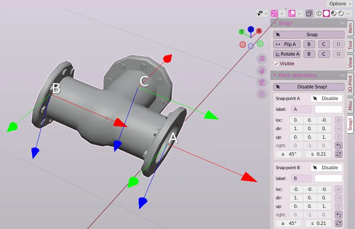Open the Options dropdown

coord(340,3)
